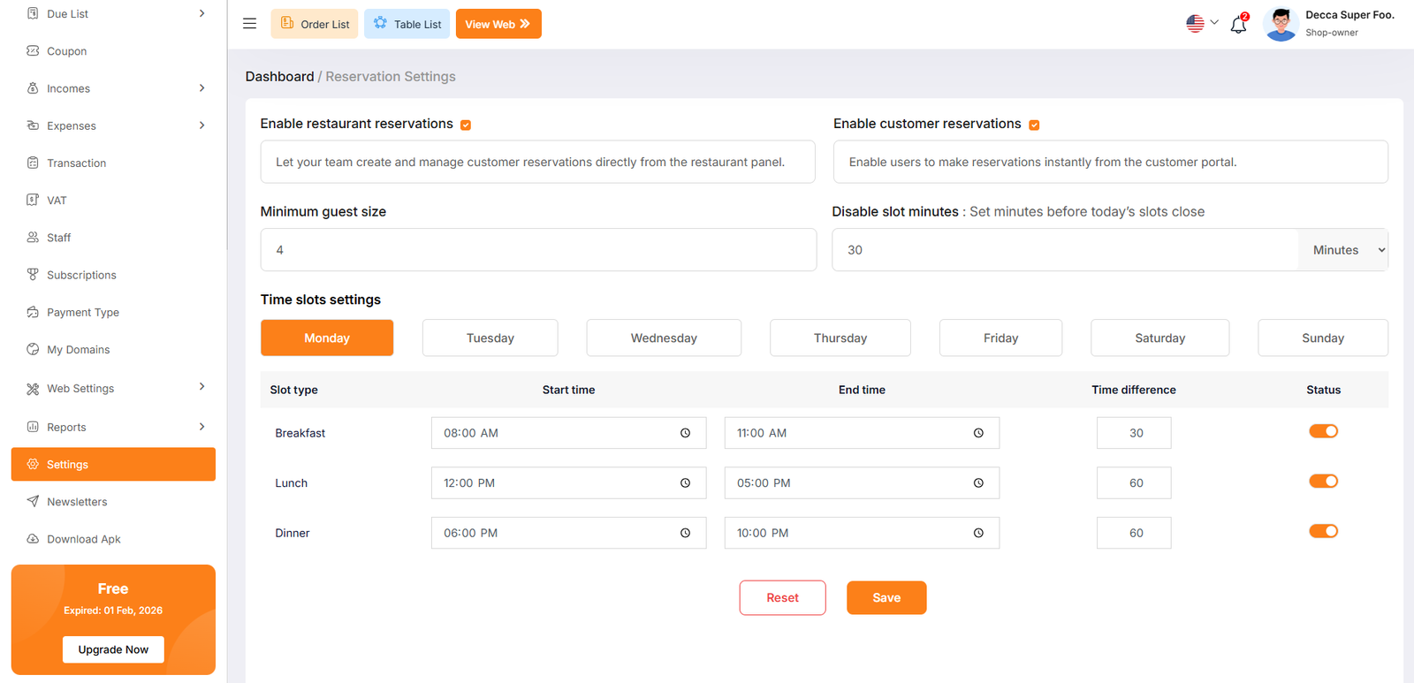This screenshot has height=683, width=1414.
Task: Disable the Lunch slot status toggle
Action: [1323, 482]
